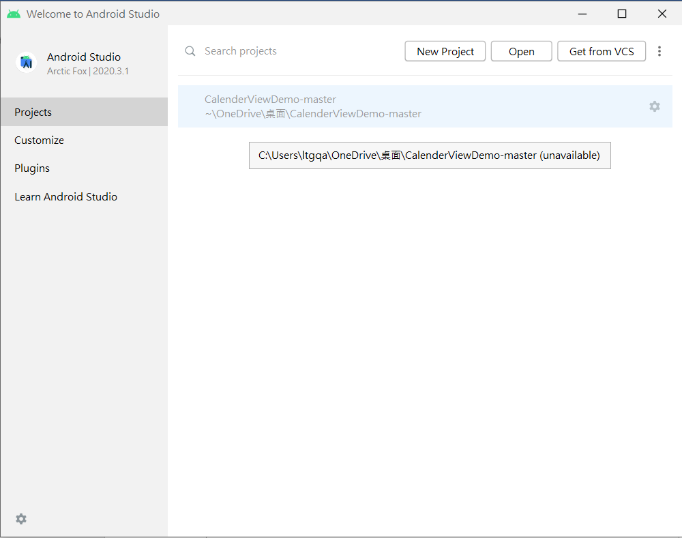Go to Learn Android Studio
This screenshot has width=682, height=538.
(84, 196)
